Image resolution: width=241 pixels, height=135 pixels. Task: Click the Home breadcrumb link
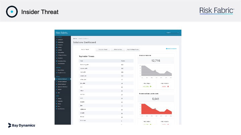[x=75, y=39]
